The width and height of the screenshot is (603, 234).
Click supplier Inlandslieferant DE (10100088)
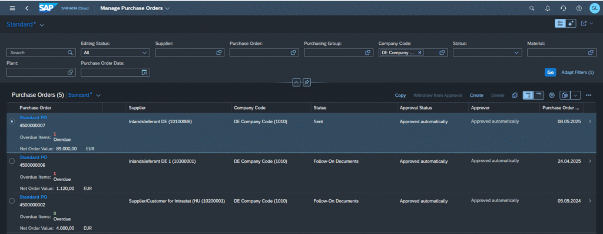pos(160,121)
